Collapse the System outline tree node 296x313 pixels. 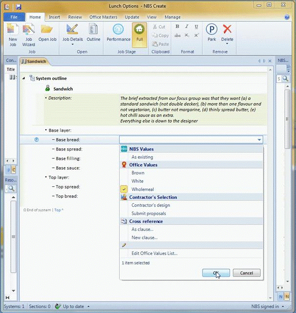pos(24,78)
